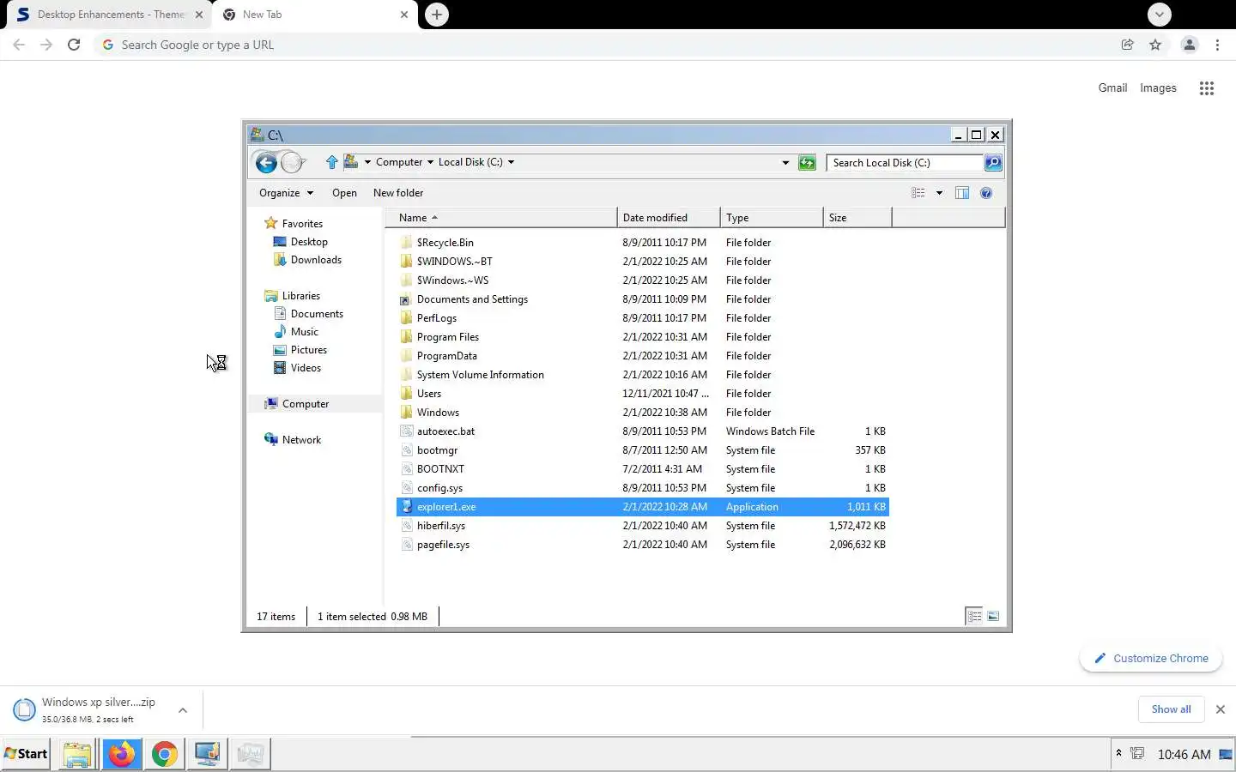Go up one folder level
This screenshot has height=772, width=1236.
(332, 162)
